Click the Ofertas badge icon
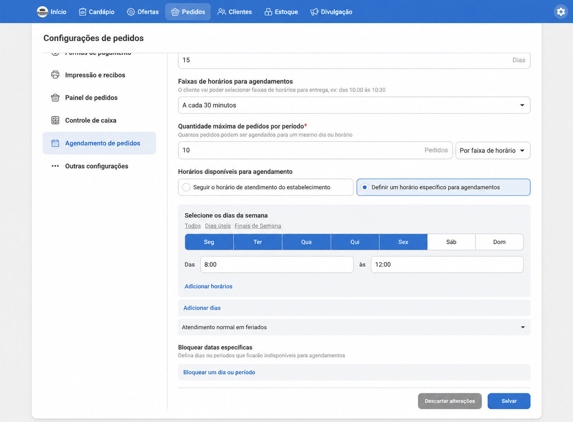The height and width of the screenshot is (422, 573). (131, 12)
